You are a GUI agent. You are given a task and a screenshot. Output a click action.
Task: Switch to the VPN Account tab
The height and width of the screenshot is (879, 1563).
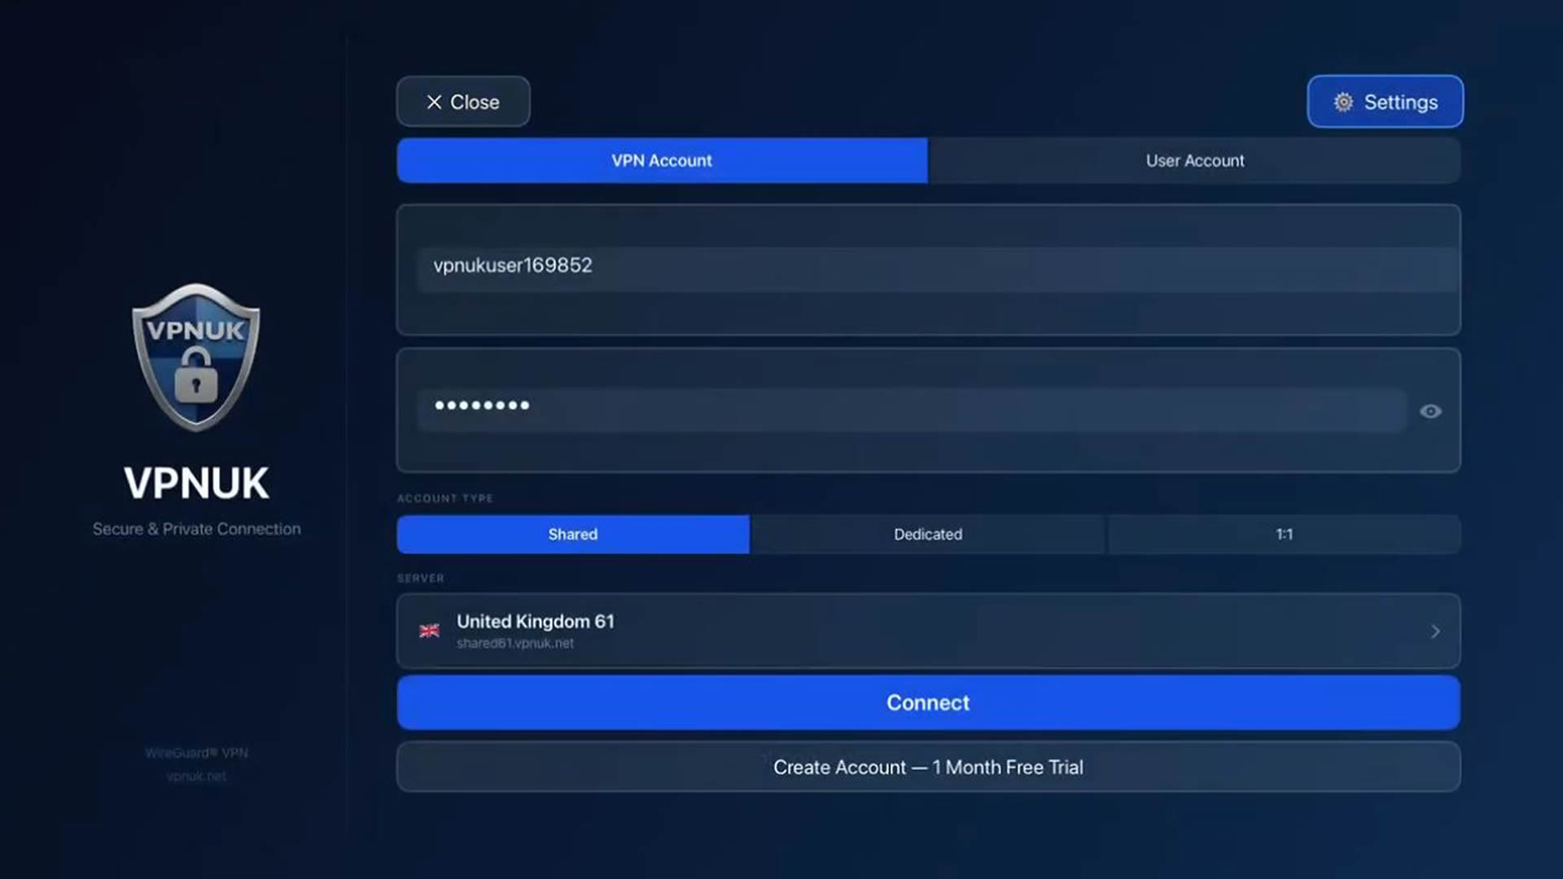(662, 160)
